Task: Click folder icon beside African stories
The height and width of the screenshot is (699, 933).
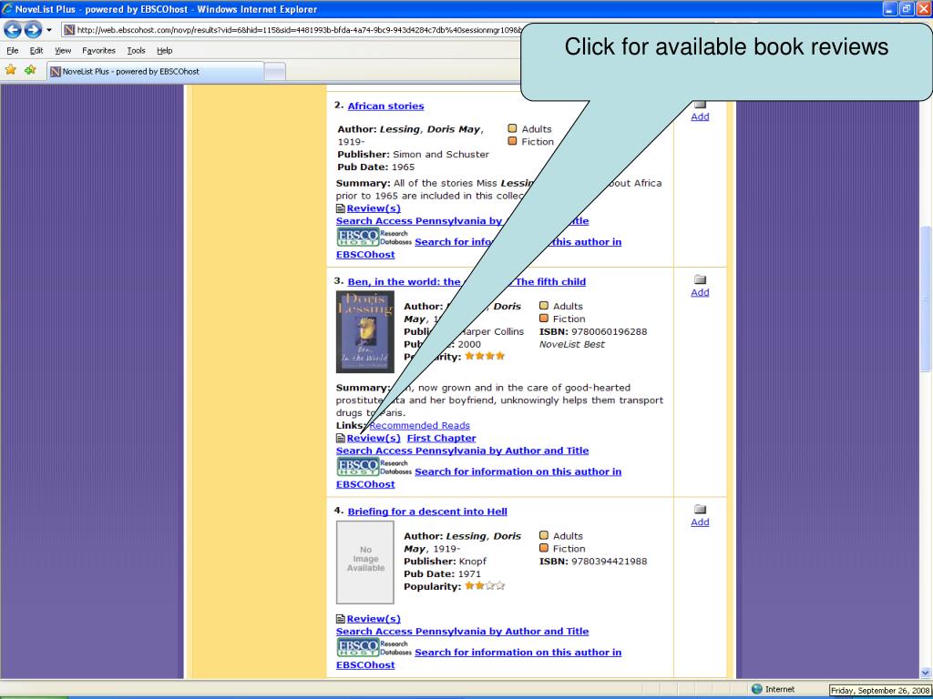Action: pos(700,104)
